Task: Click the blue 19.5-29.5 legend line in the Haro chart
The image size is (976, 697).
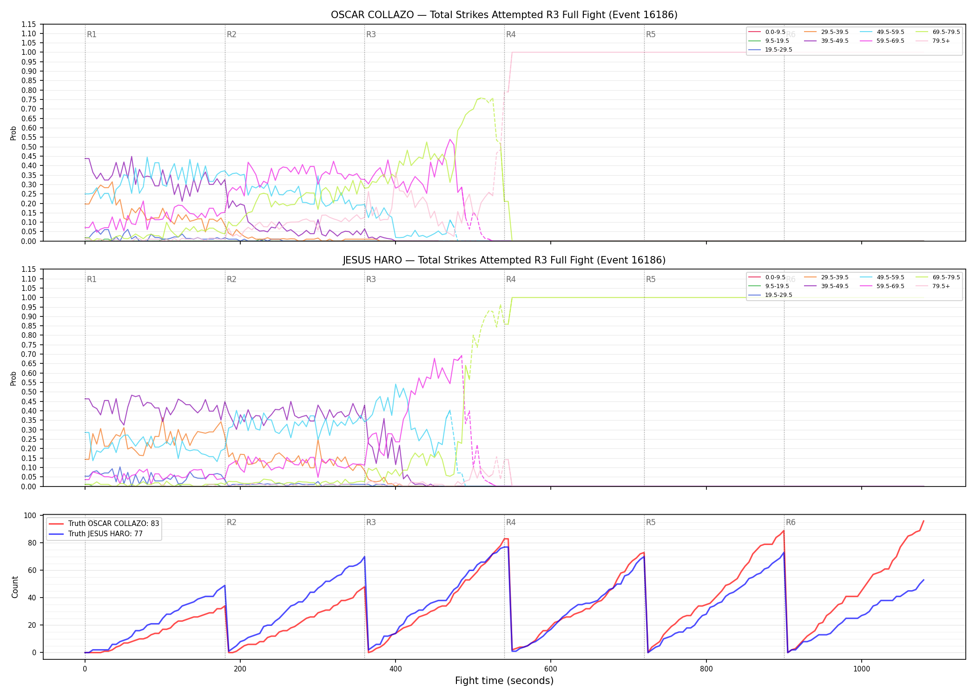Action: coord(754,295)
